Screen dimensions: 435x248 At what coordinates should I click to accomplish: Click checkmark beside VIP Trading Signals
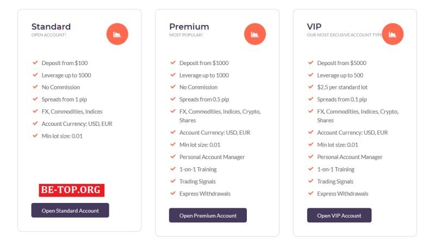pos(310,181)
